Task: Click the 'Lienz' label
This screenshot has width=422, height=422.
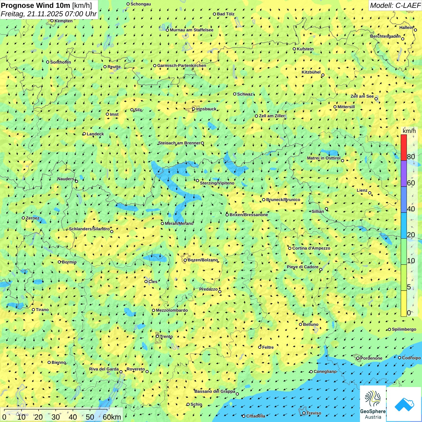Action: [362, 190]
